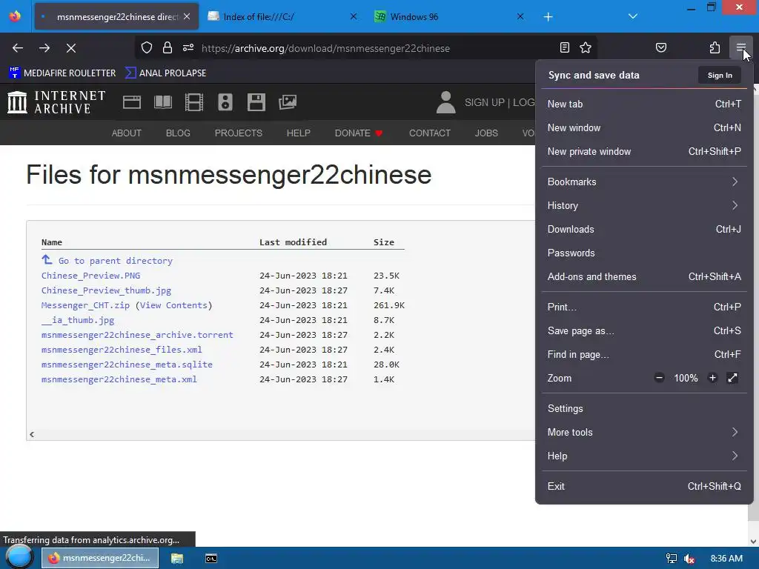Open Settings from the menu

(644, 409)
